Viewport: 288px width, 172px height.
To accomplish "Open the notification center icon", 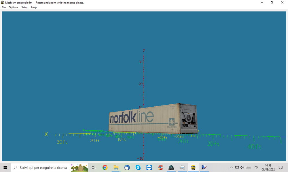I will 281,167.
